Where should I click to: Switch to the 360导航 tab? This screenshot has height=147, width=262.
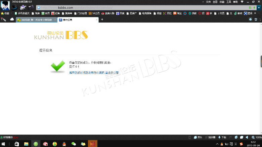pos(37,20)
